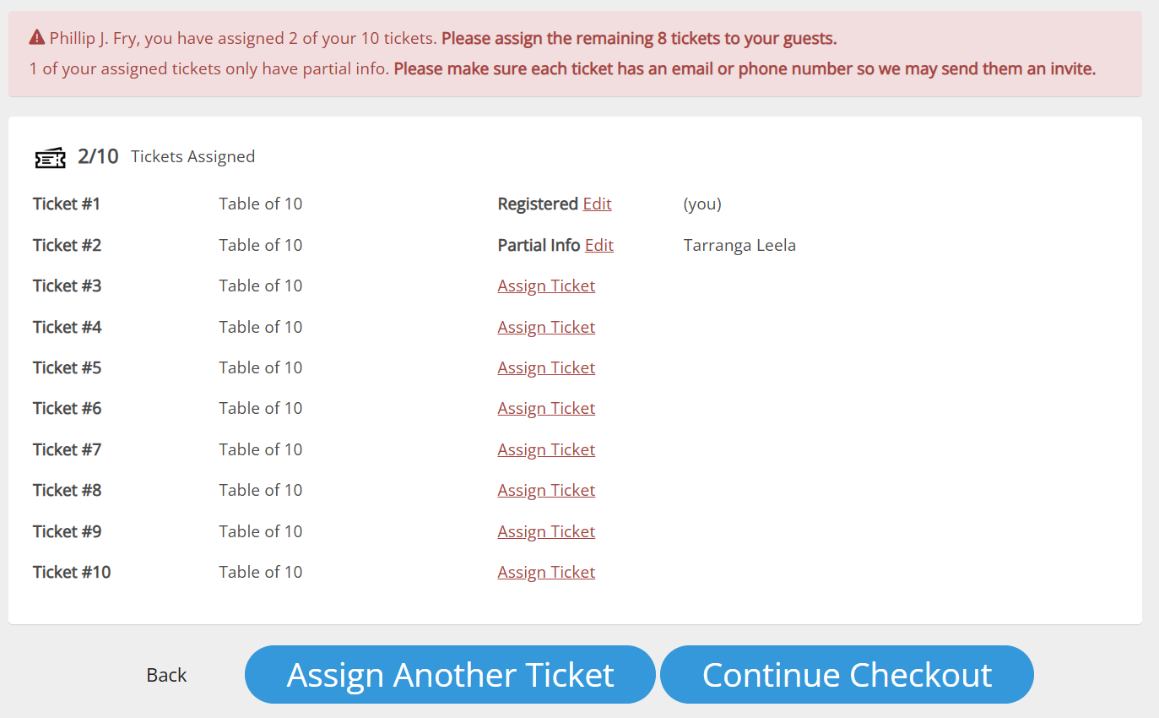Image resolution: width=1159 pixels, height=718 pixels.
Task: Edit Tarranga Leela's partial info ticket
Action: tap(598, 246)
